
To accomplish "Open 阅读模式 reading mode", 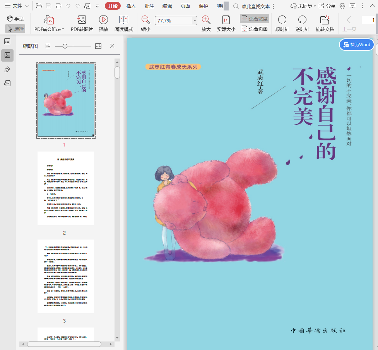I will [123, 20].
